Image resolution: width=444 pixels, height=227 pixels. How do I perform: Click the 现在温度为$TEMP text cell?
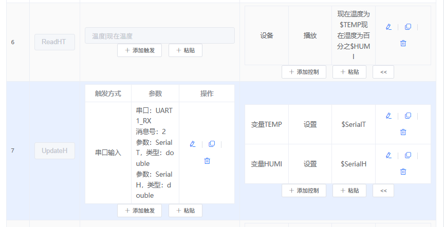coord(354,35)
